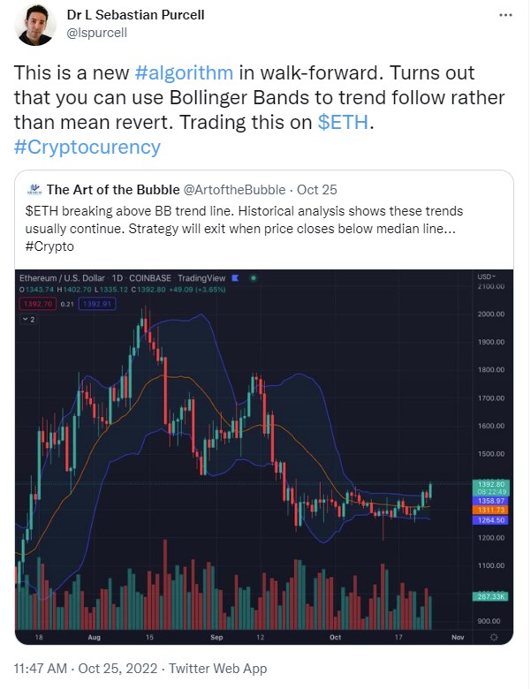
Task: Open the tweet timestamp 11:47 AM Oct 25, 2022
Action: point(86,669)
